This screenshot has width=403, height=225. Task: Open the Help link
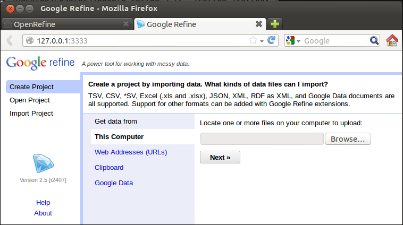(x=43, y=202)
